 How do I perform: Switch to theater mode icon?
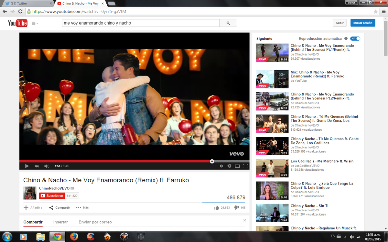pyautogui.click(x=237, y=166)
